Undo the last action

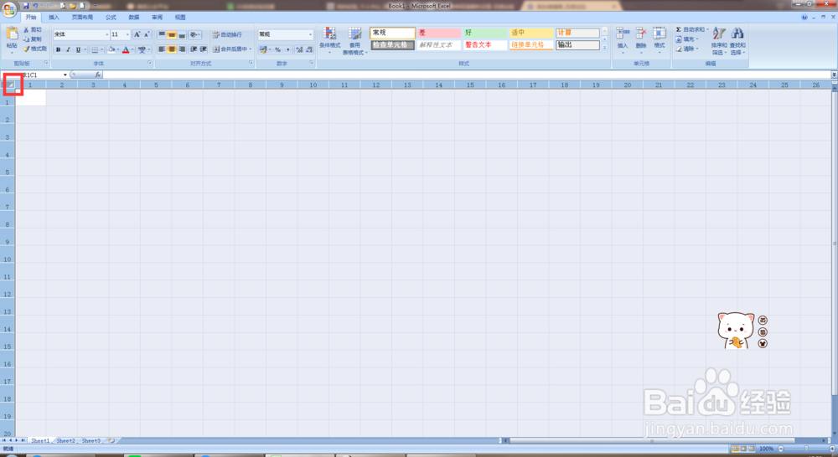pyautogui.click(x=35, y=5)
